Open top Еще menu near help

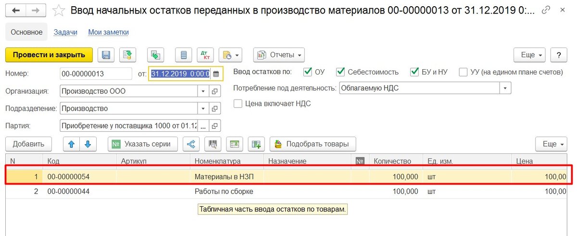530,55
